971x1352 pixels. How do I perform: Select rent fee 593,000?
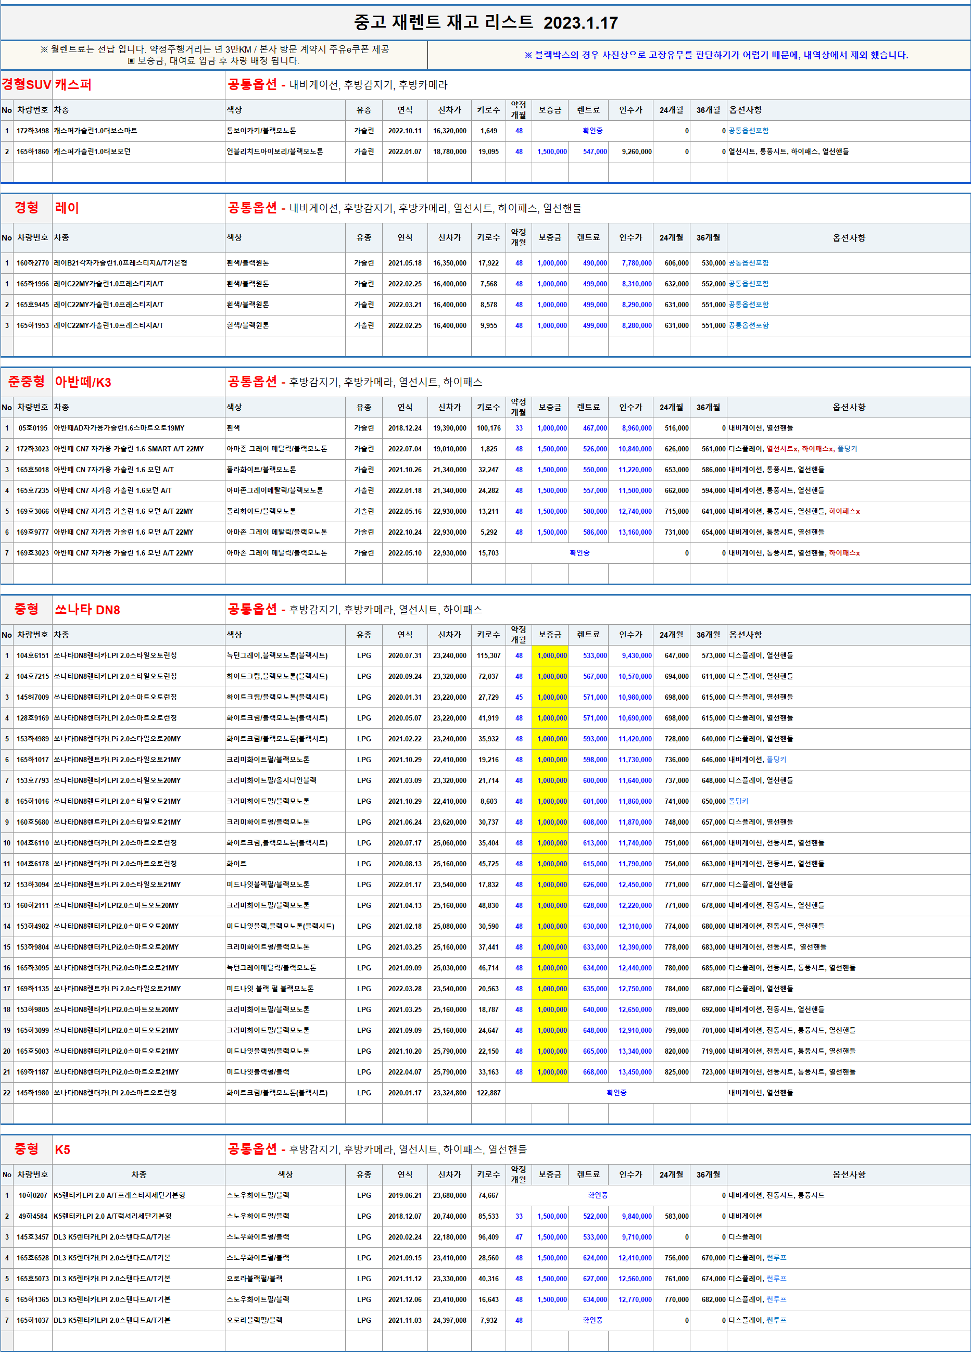coord(595,739)
